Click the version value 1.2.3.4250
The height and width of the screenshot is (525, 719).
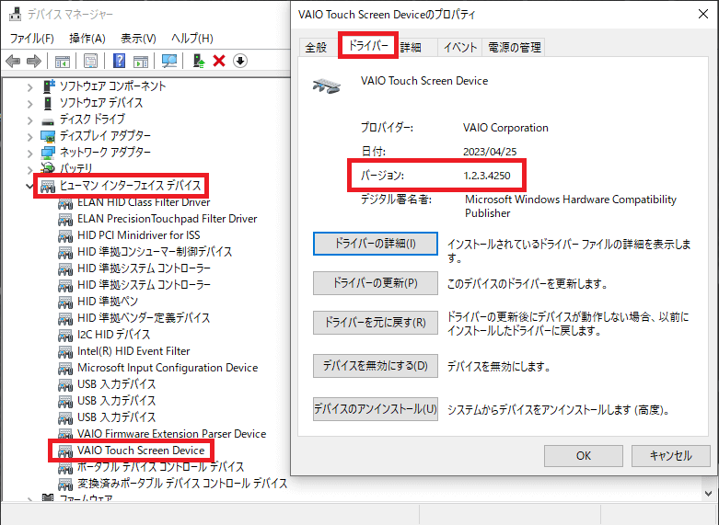[x=486, y=176]
